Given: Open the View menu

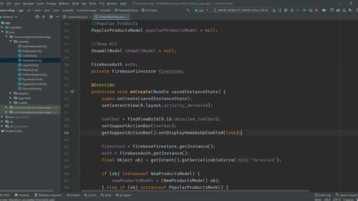Looking at the screenshot, I should [x=17, y=3].
